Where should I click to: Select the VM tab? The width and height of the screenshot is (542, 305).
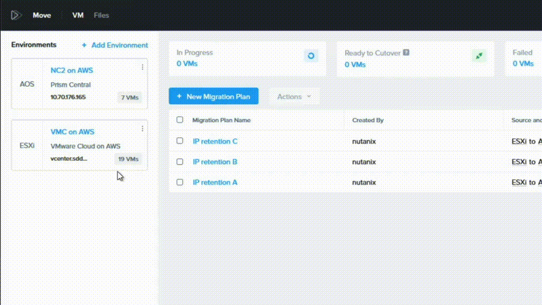77,15
